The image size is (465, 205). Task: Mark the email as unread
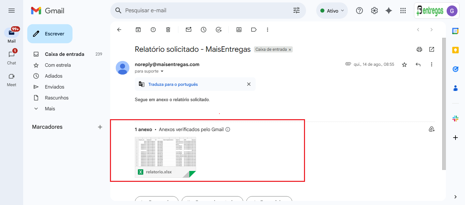[x=189, y=30]
